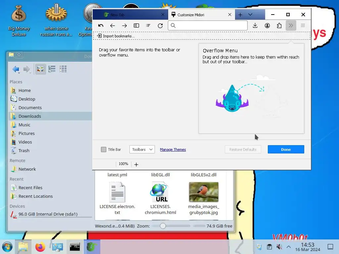Screen dimensions: 339x254
Task: Open the hamburger application menu in Midori
Action: pyautogui.click(x=303, y=26)
